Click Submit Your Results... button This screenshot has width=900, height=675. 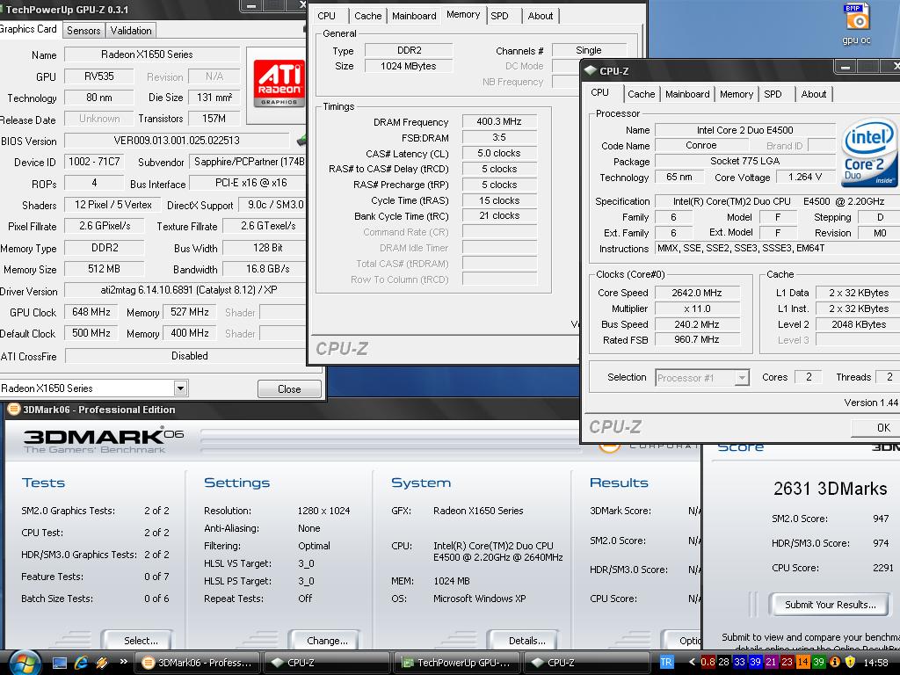(830, 605)
